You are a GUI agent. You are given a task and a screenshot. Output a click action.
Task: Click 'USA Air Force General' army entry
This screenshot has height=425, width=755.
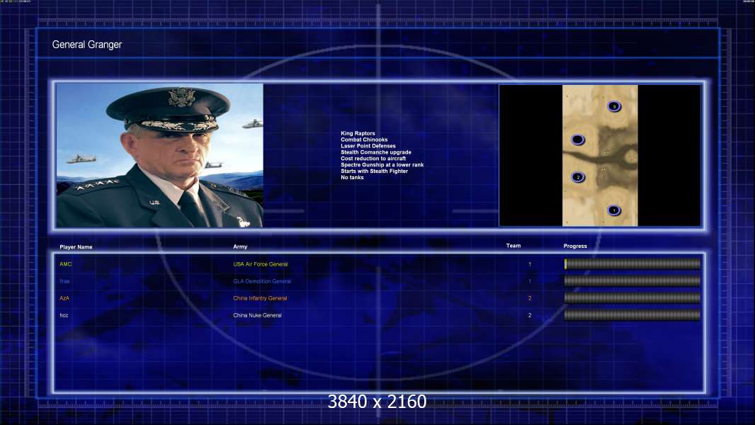261,264
